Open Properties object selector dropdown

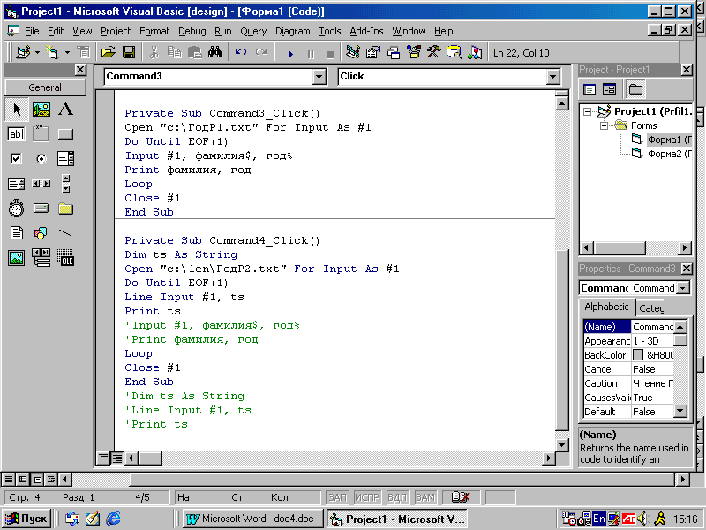tap(683, 288)
